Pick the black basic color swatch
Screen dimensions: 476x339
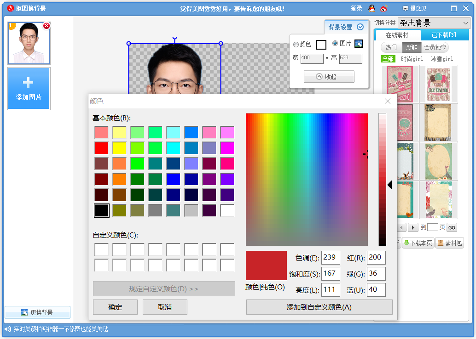101,210
